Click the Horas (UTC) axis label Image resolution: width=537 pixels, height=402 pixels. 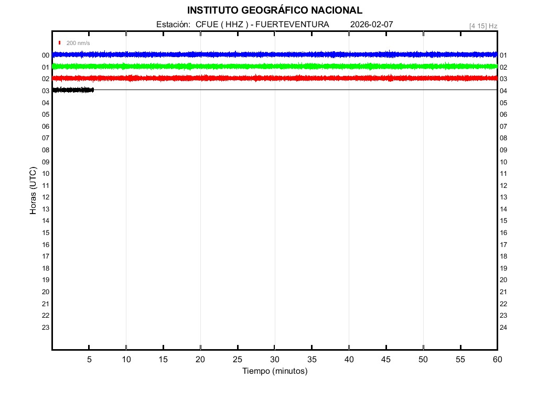(33, 191)
